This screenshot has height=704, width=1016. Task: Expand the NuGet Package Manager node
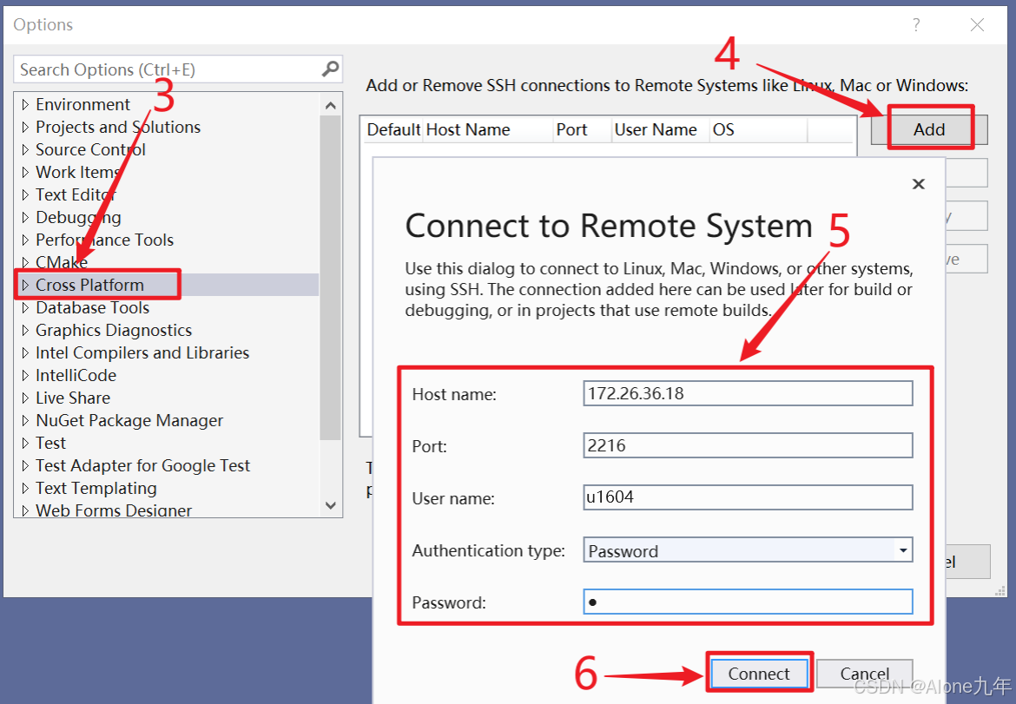pos(25,420)
